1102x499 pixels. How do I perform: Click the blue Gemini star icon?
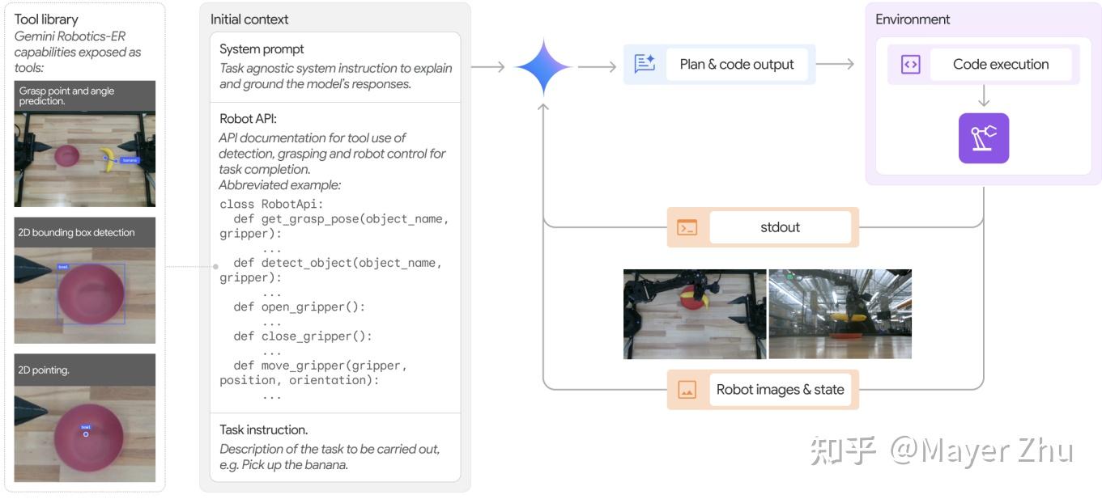pyautogui.click(x=543, y=67)
